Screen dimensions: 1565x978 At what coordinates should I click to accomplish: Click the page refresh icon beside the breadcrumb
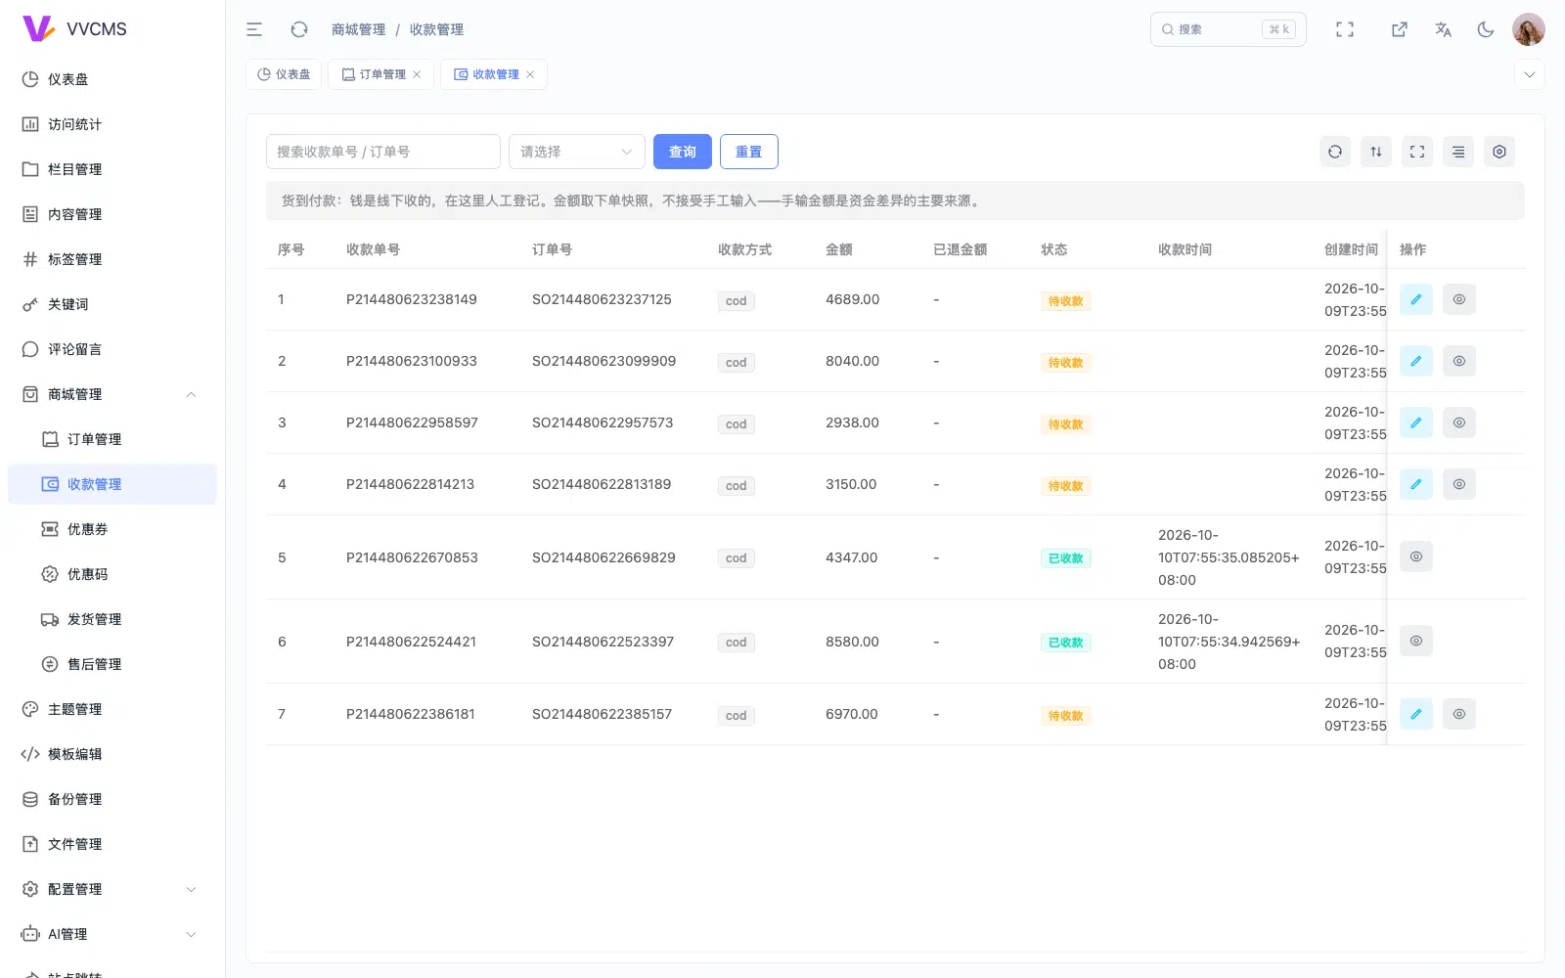(299, 29)
